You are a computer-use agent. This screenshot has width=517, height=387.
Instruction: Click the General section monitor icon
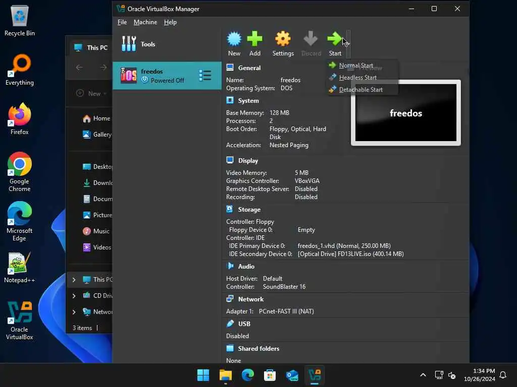click(x=230, y=68)
